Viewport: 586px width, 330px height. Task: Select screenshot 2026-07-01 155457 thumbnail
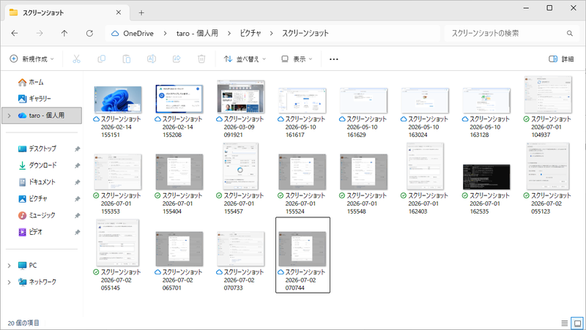241,166
